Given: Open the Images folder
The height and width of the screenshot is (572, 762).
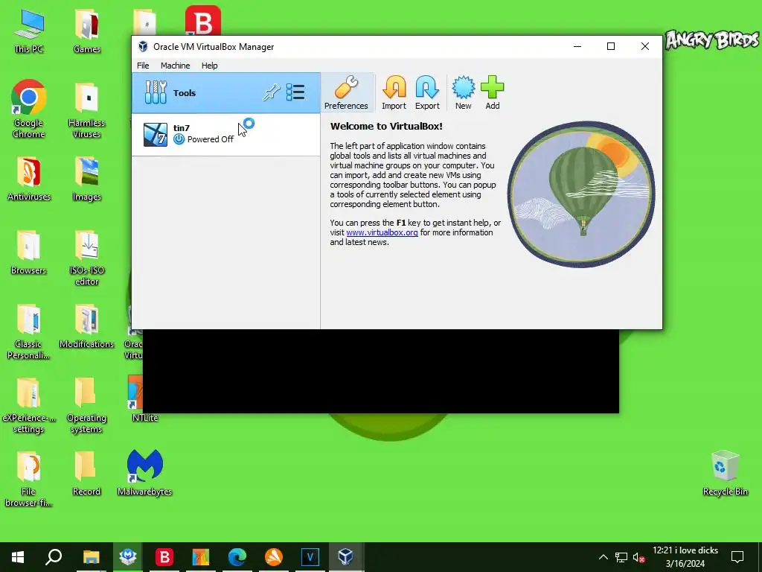Looking at the screenshot, I should point(86,178).
